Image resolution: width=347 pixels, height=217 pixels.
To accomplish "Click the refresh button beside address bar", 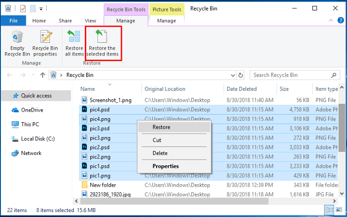I will (240, 75).
